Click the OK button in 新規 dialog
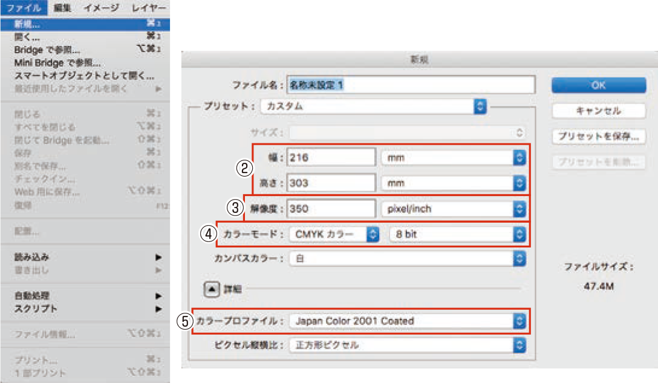The image size is (658, 383). pos(598,85)
